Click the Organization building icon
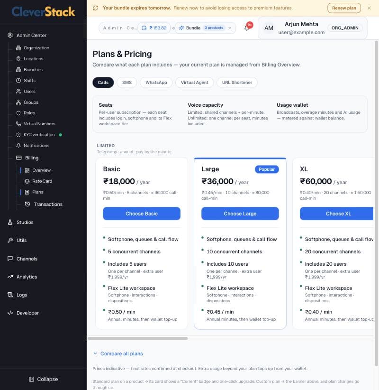 (x=18, y=48)
